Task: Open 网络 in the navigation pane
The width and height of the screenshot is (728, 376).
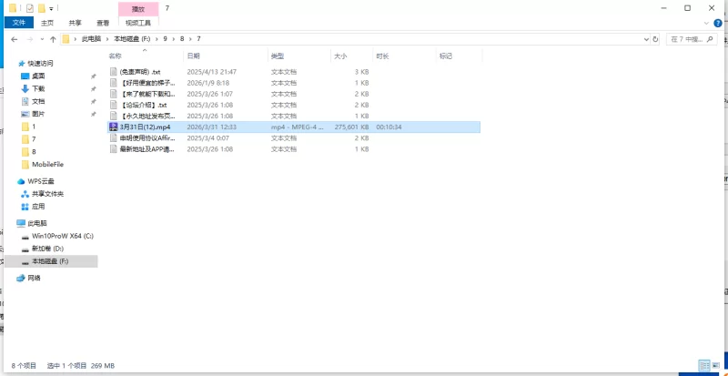Action: point(34,278)
